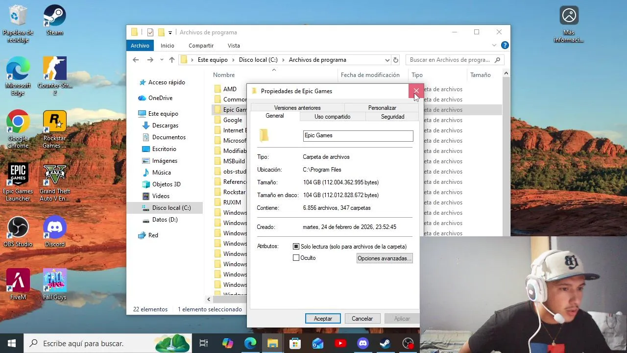
Task: Edit the Epic Games folder name field
Action: point(358,136)
